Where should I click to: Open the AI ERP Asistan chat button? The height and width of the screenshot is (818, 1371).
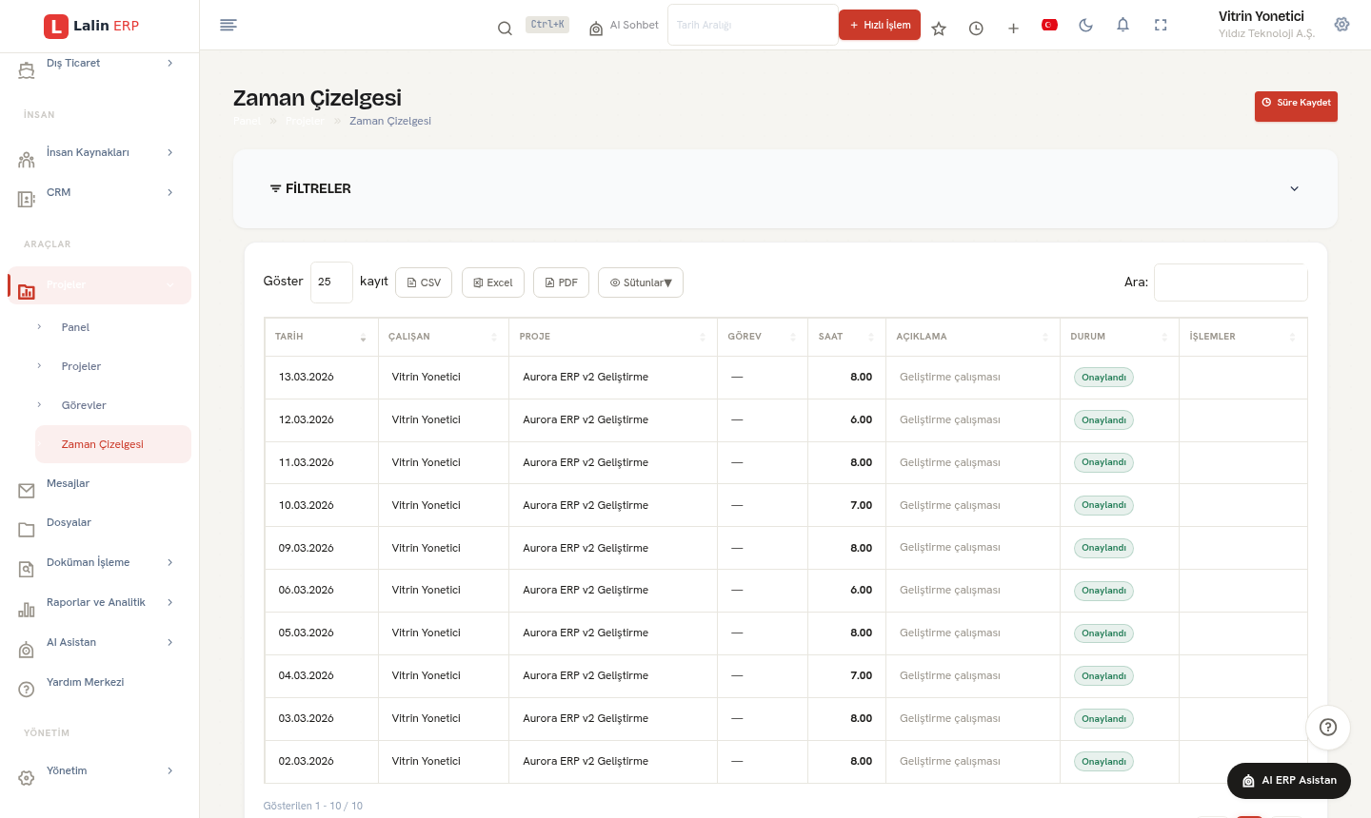coord(1289,781)
